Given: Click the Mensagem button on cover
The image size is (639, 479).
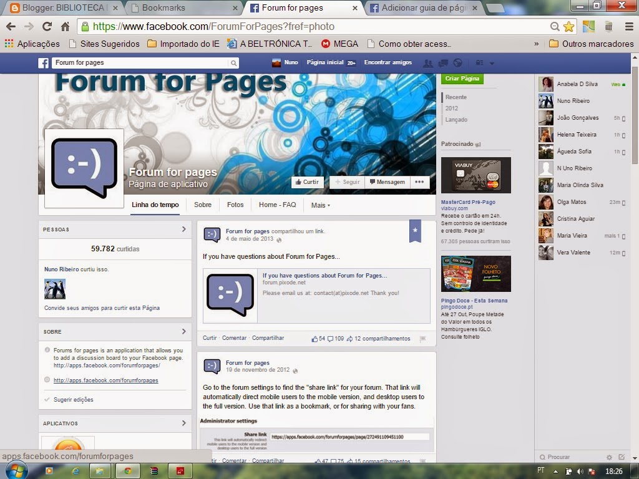Looking at the screenshot, I should click(x=387, y=182).
